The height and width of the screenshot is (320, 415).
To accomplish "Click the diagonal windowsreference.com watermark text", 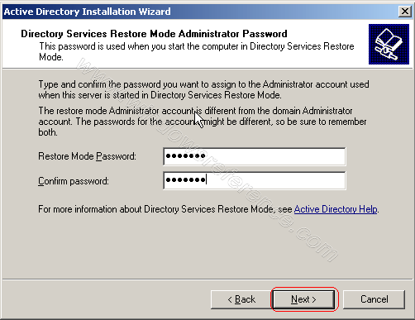I will click(207, 160).
